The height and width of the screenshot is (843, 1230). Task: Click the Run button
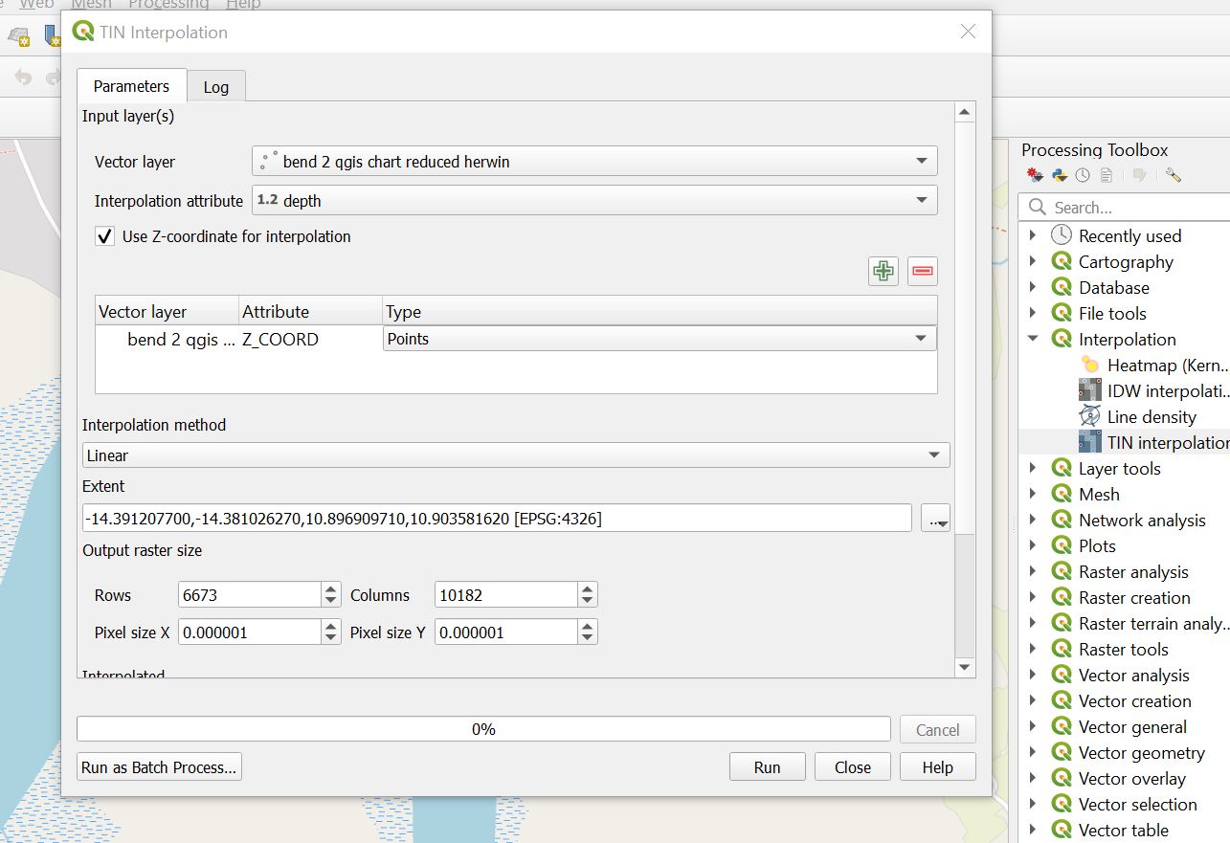[x=767, y=767]
